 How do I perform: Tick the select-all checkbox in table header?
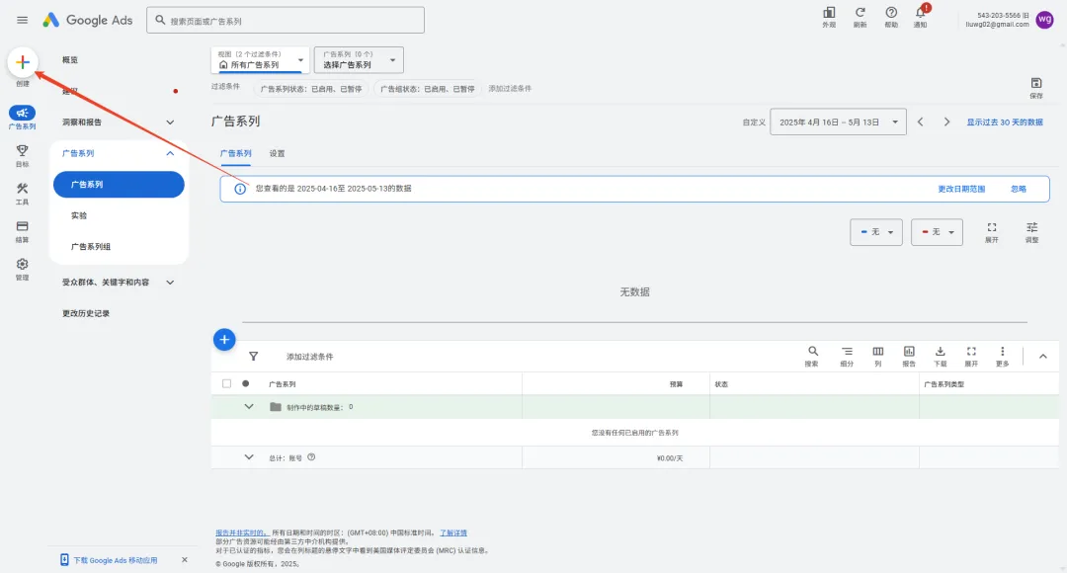pos(227,383)
